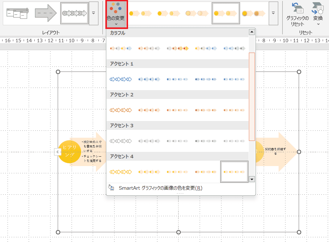This screenshot has width=329, height=242.
Task: Select the outline-only yellow option under アクセント 4
Action: pos(120,172)
